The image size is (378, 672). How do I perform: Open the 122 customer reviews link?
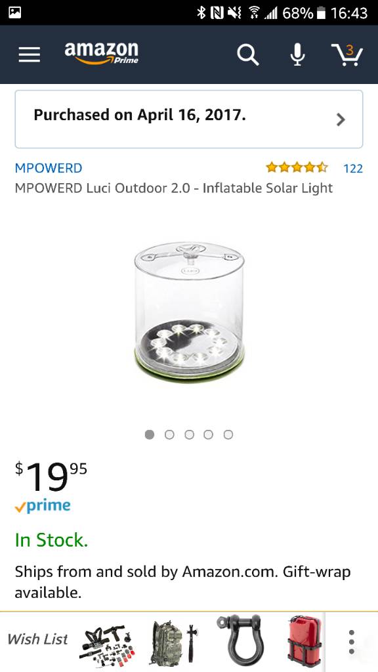(x=353, y=169)
